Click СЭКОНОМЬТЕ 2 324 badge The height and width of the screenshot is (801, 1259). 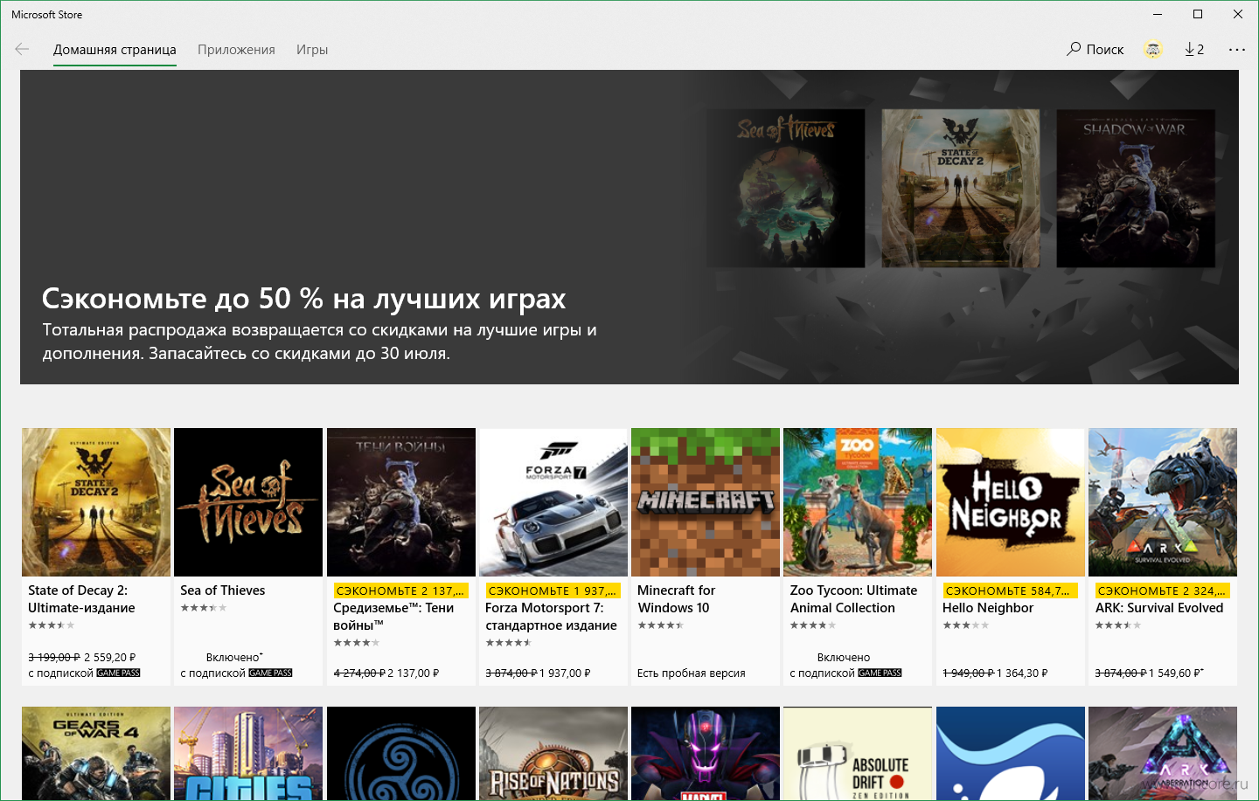tap(1162, 590)
